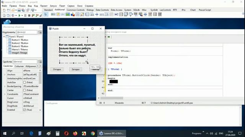Click the Save file toolbar icon
Screen dimensions: 245x137
click(19, 10)
